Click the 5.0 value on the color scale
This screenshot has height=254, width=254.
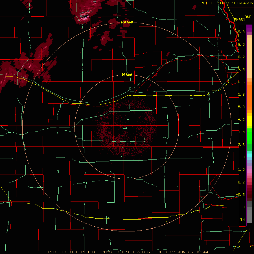(241, 107)
